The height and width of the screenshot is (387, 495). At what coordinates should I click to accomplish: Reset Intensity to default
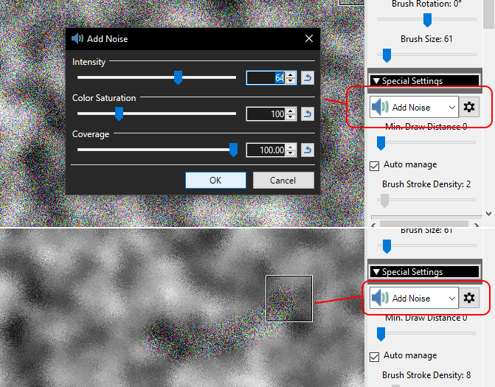(x=308, y=77)
